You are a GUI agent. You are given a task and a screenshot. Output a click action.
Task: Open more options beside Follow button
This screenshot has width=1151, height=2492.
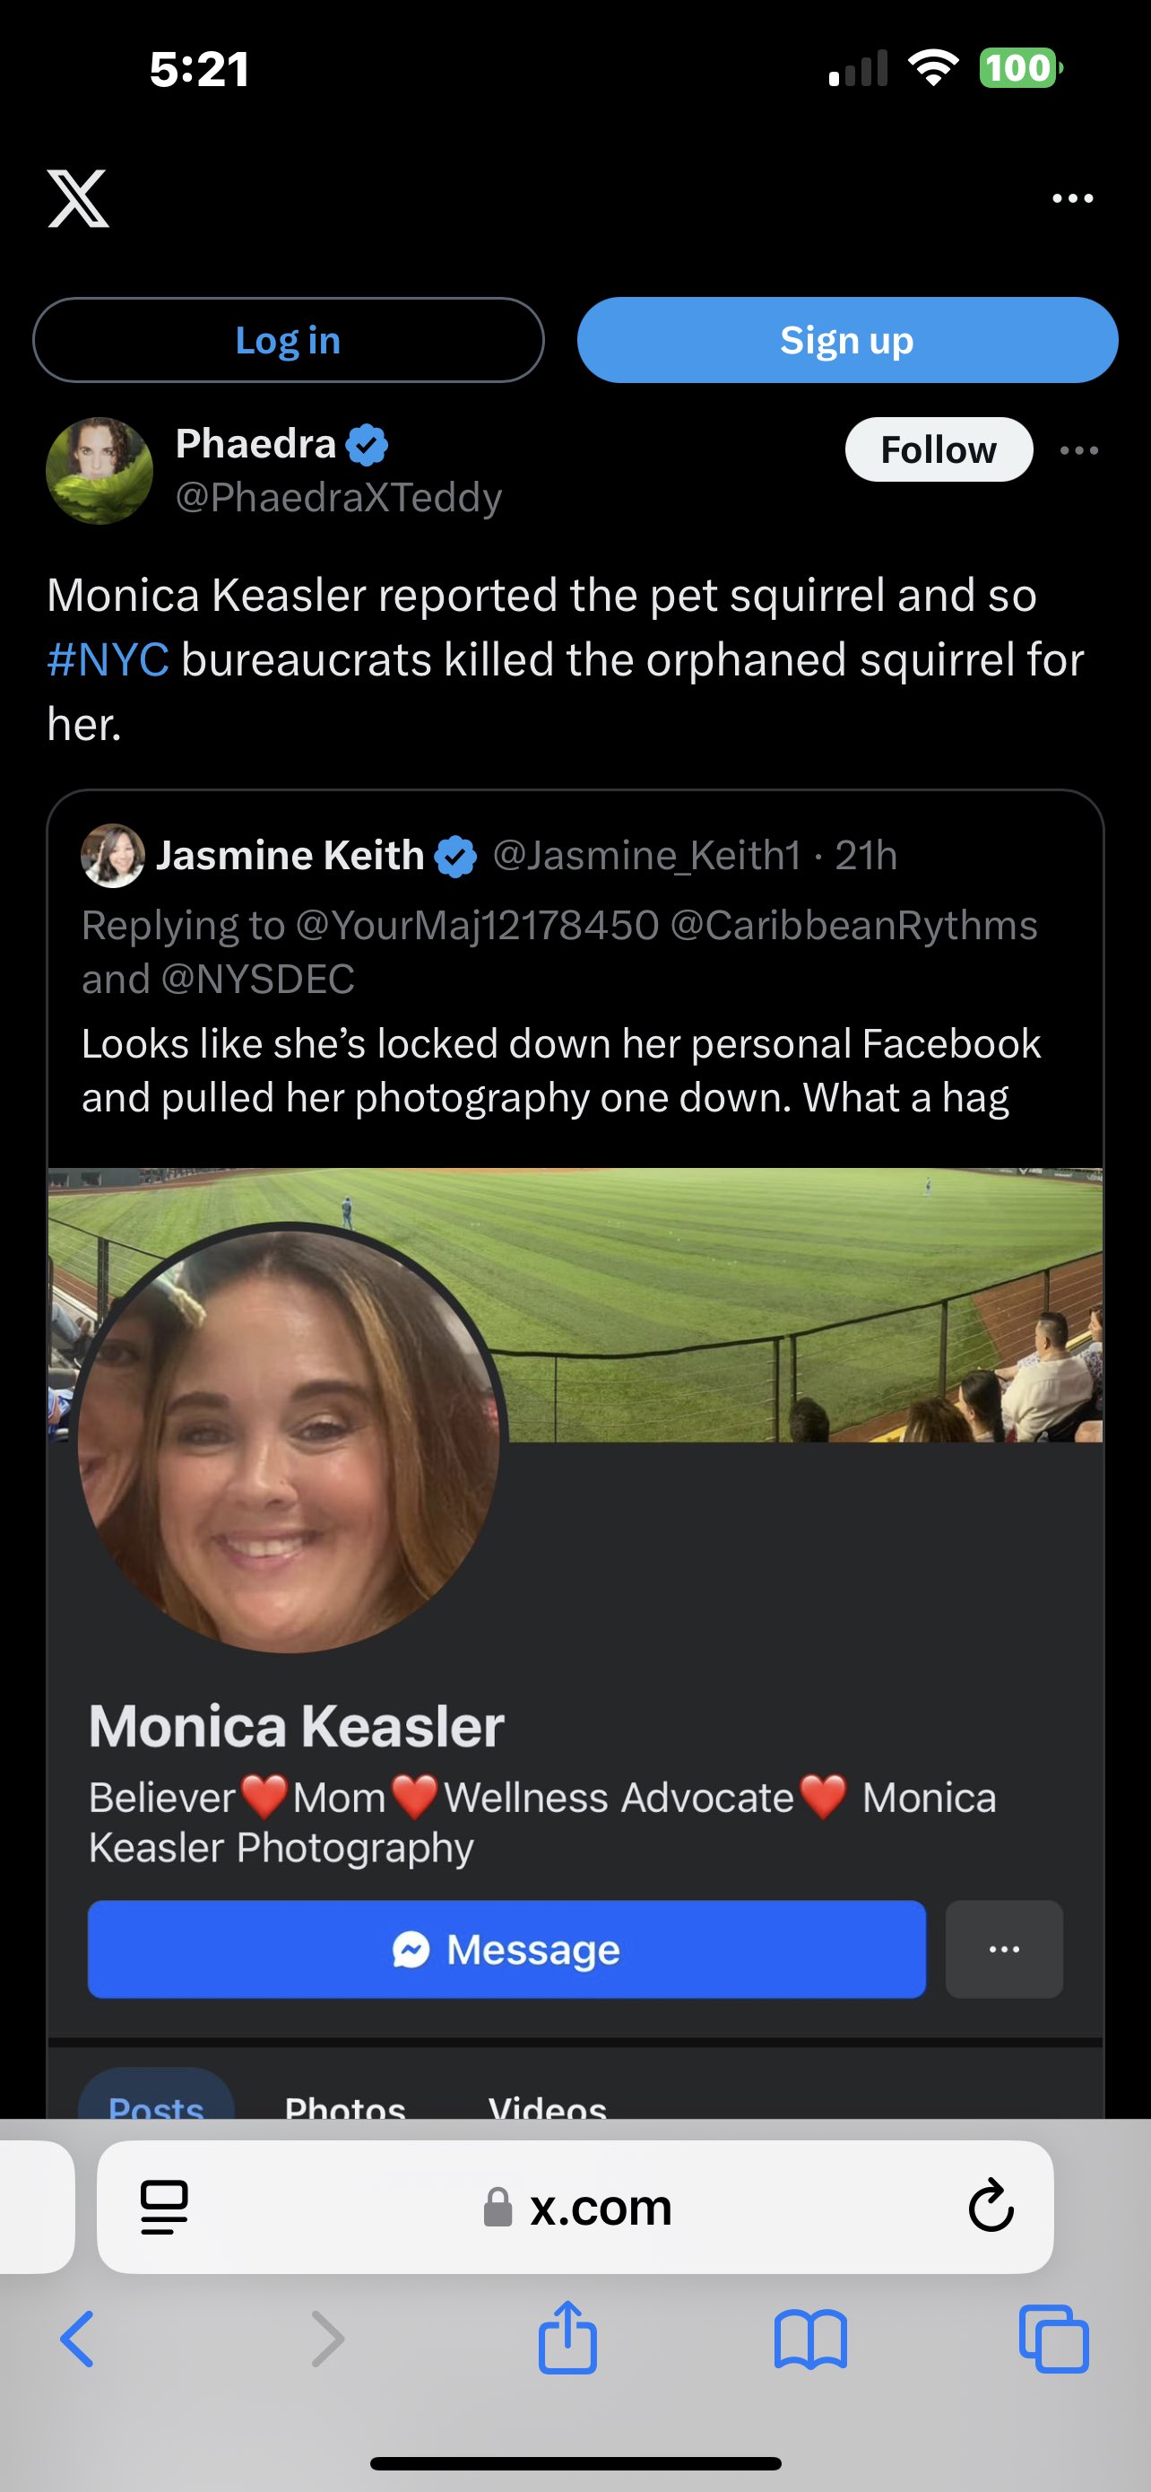click(x=1078, y=449)
